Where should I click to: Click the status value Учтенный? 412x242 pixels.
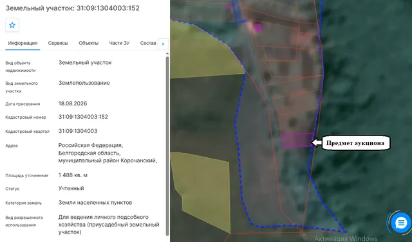pyautogui.click(x=71, y=188)
